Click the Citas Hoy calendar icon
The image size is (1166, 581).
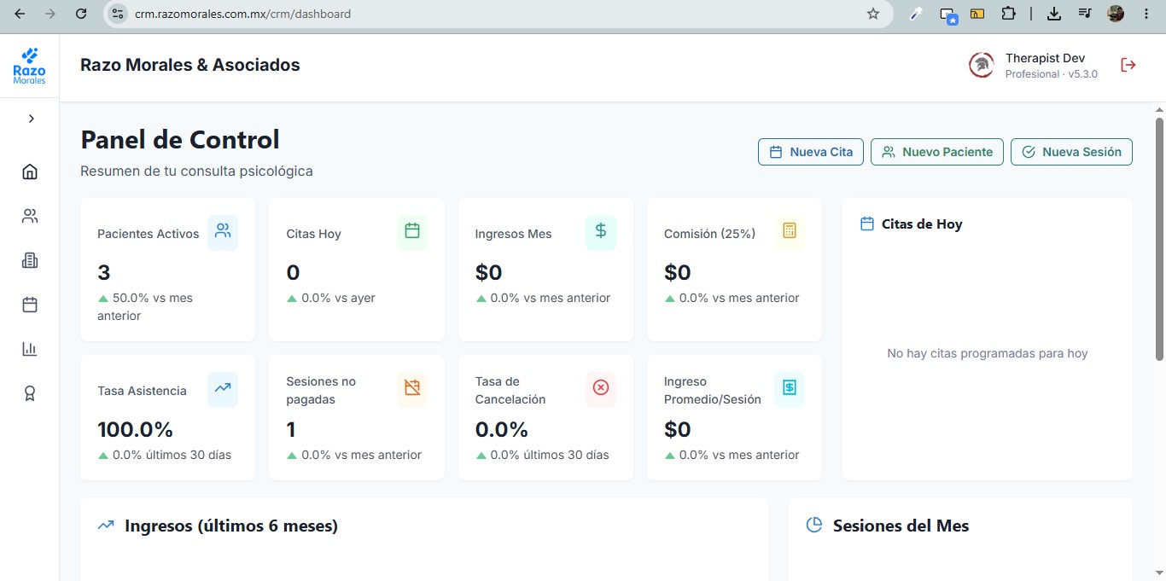412,230
